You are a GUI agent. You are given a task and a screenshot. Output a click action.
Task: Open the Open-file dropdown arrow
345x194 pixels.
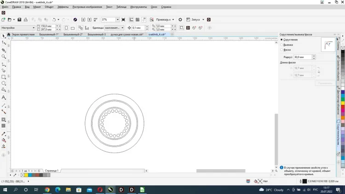(x=14, y=20)
